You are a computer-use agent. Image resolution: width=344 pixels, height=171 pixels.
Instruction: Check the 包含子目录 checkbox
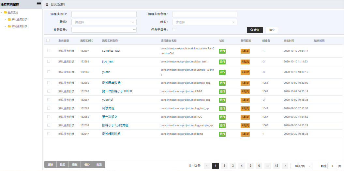coord(173,30)
